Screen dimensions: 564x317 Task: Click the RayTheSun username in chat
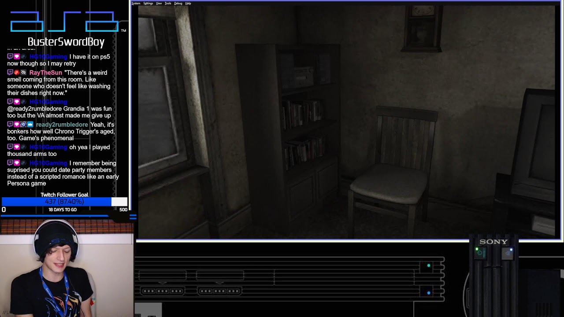click(x=46, y=73)
